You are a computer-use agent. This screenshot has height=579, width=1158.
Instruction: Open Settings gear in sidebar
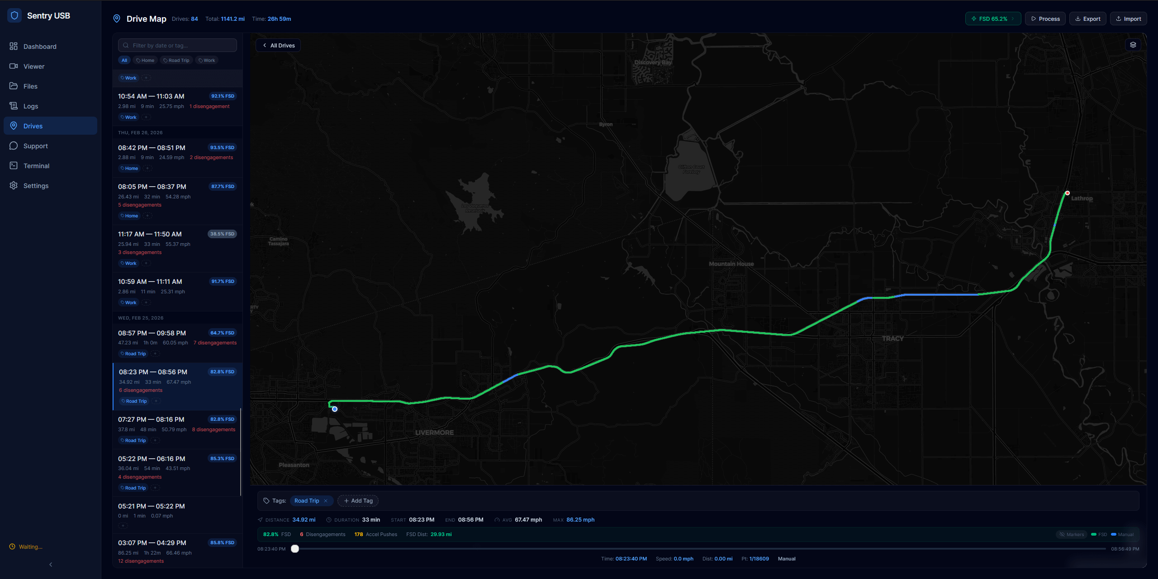point(14,186)
